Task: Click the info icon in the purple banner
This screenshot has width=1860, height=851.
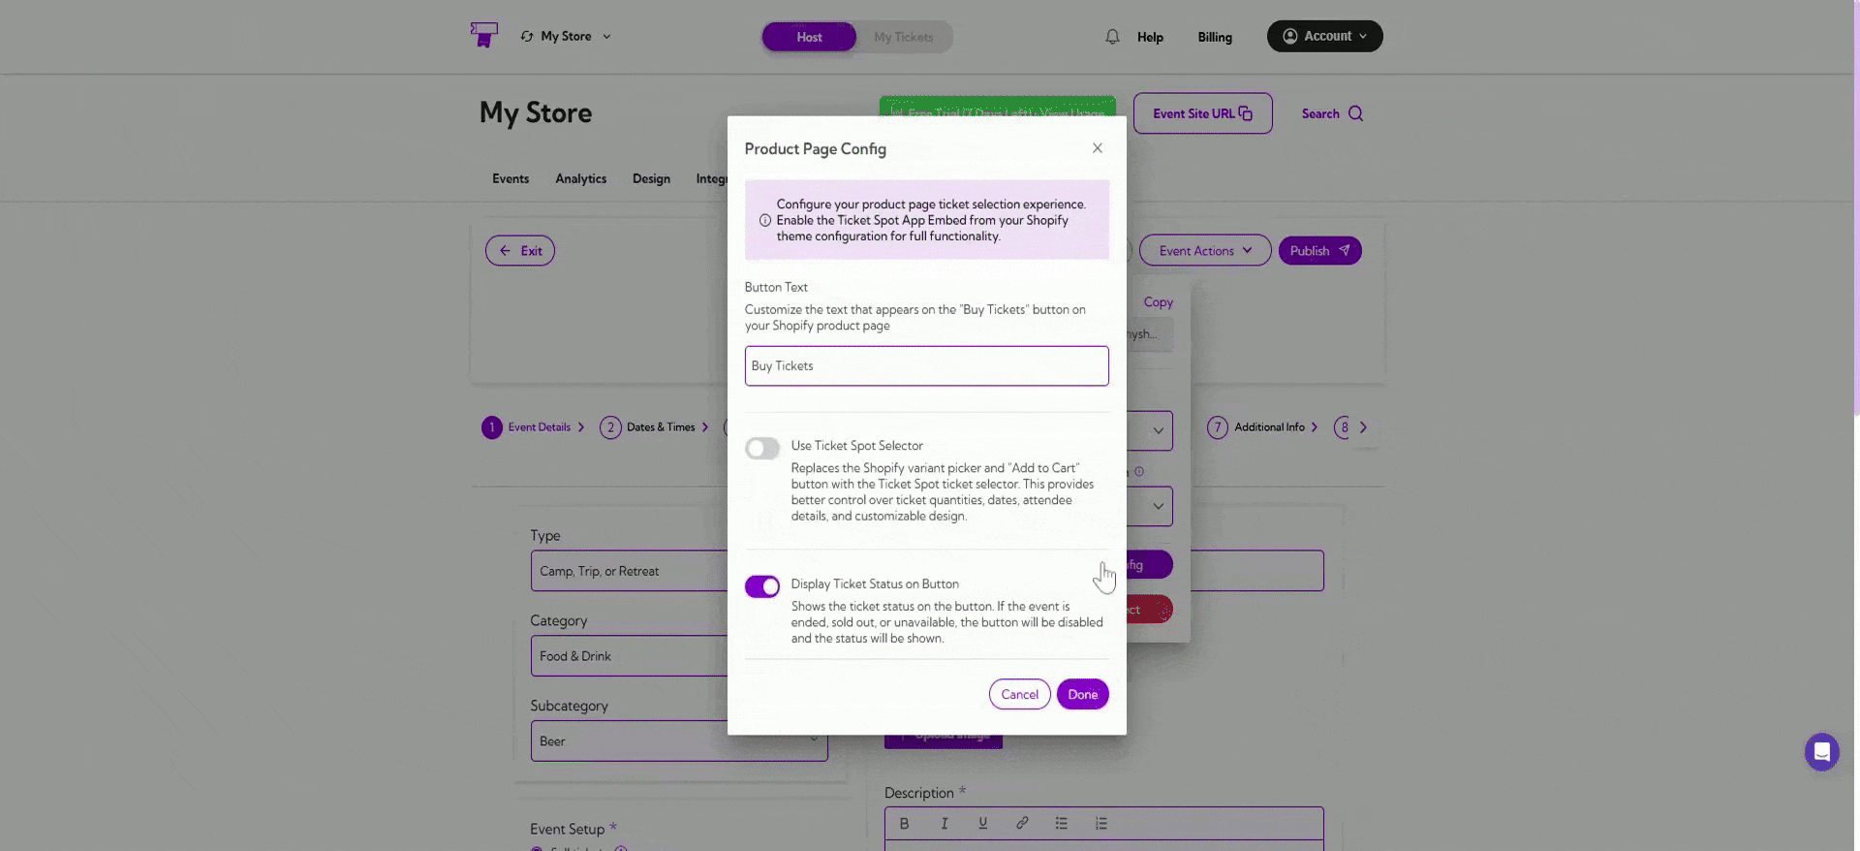Action: coord(765,220)
